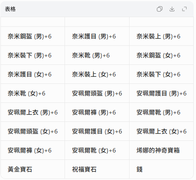Click the 表格 header label
The width and height of the screenshot is (196, 180).
[x=10, y=9]
